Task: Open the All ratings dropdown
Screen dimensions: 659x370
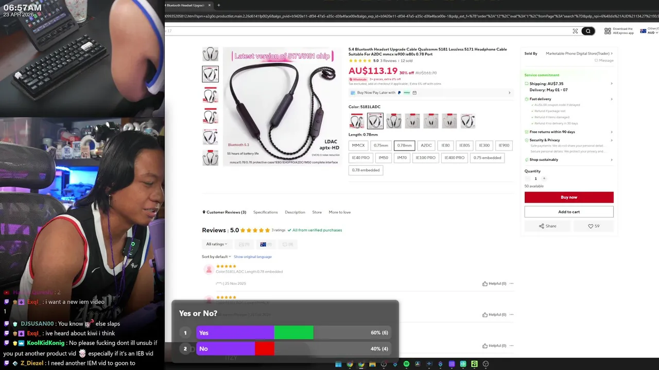Action: click(217, 244)
